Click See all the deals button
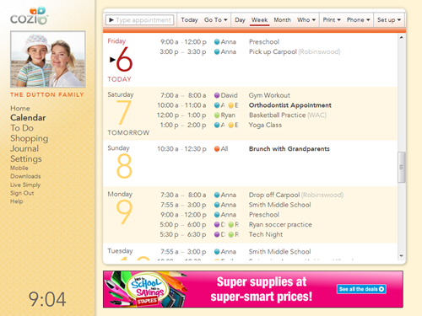 pos(361,289)
